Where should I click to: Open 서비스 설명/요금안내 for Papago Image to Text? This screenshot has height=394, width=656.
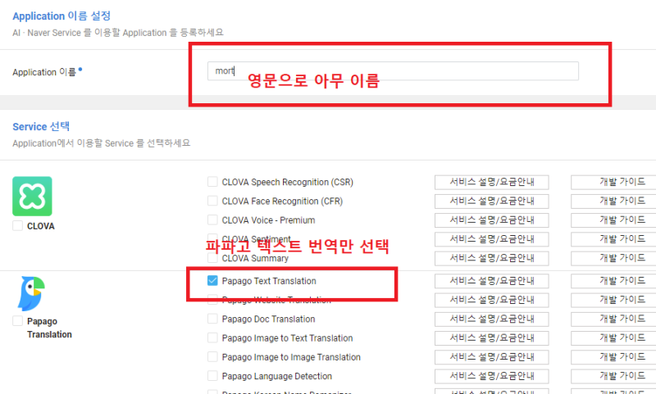click(x=491, y=338)
